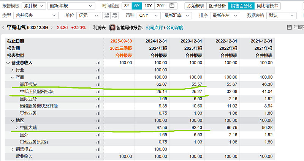The image size is (304, 161).
Task: Show chart for 高压板块 row
Action: click(98, 84)
